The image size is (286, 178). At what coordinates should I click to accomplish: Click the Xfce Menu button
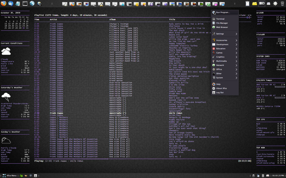tap(10, 175)
